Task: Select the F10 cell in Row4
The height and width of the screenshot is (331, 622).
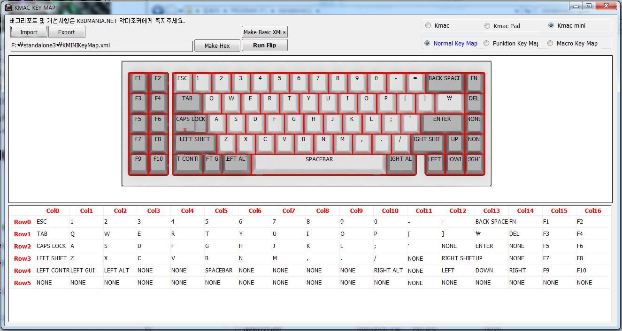Action: click(x=593, y=271)
